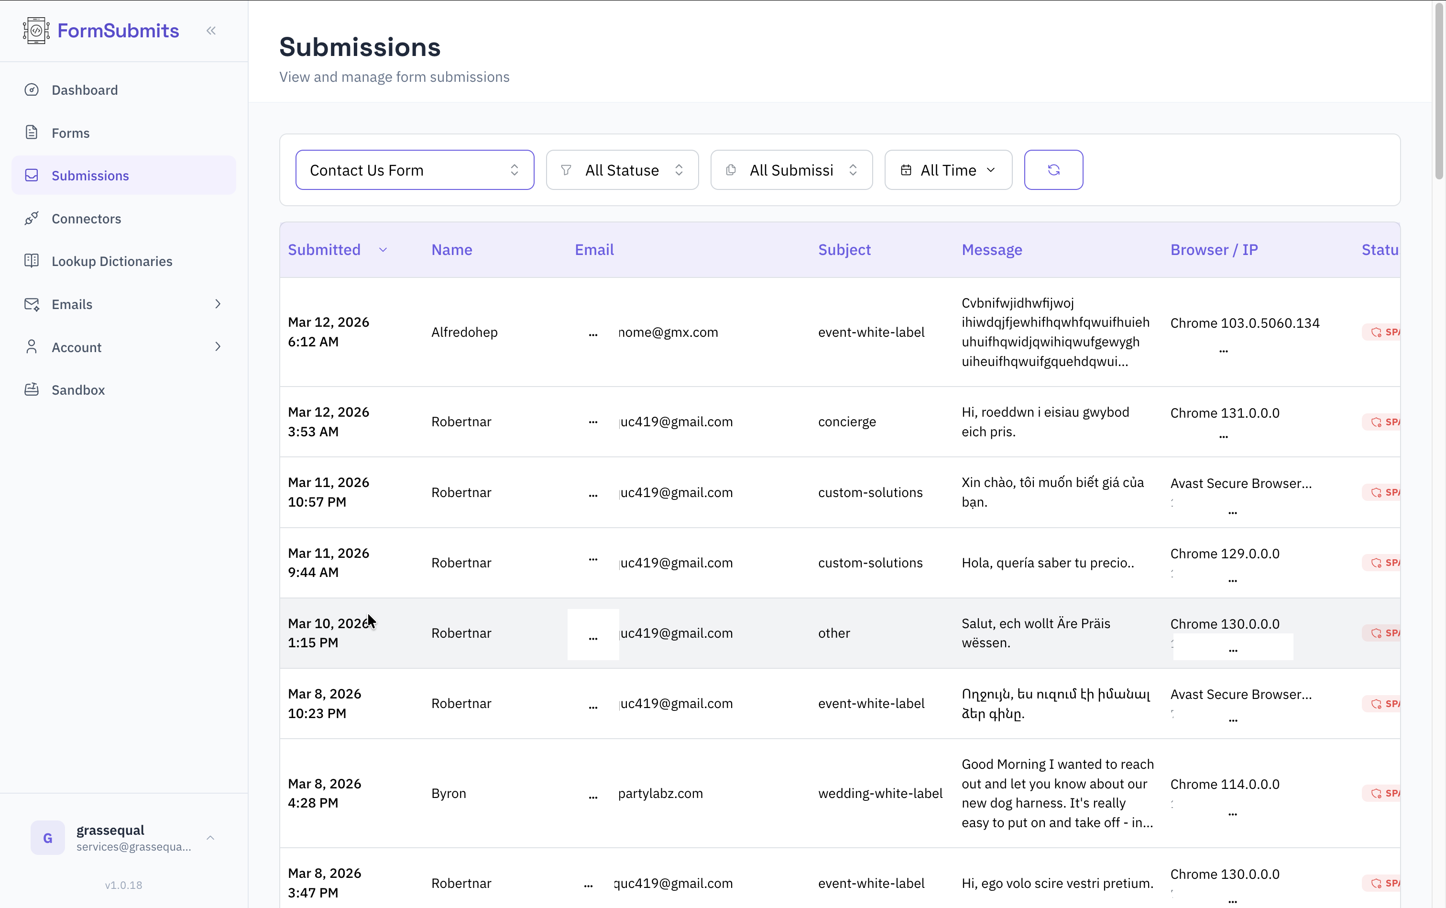Click the FormSubmits logo icon
This screenshot has height=908, width=1446.
pos(36,31)
